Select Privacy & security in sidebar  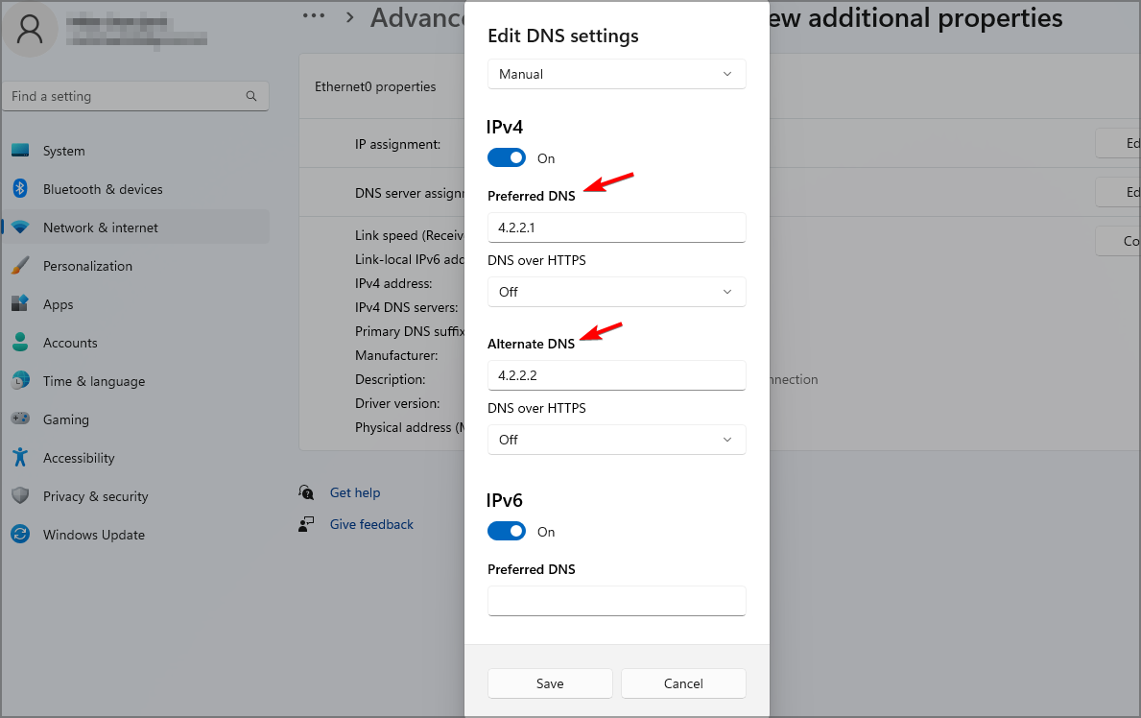[x=22, y=496]
